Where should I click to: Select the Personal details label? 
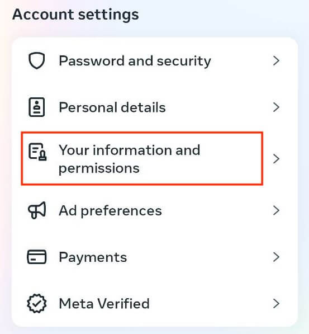click(112, 107)
